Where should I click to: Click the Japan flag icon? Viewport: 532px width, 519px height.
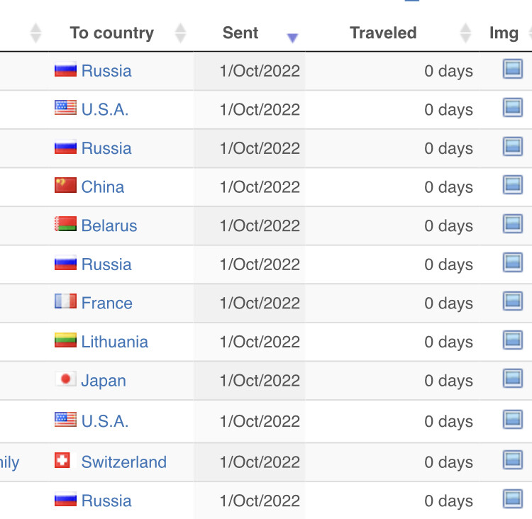click(65, 379)
